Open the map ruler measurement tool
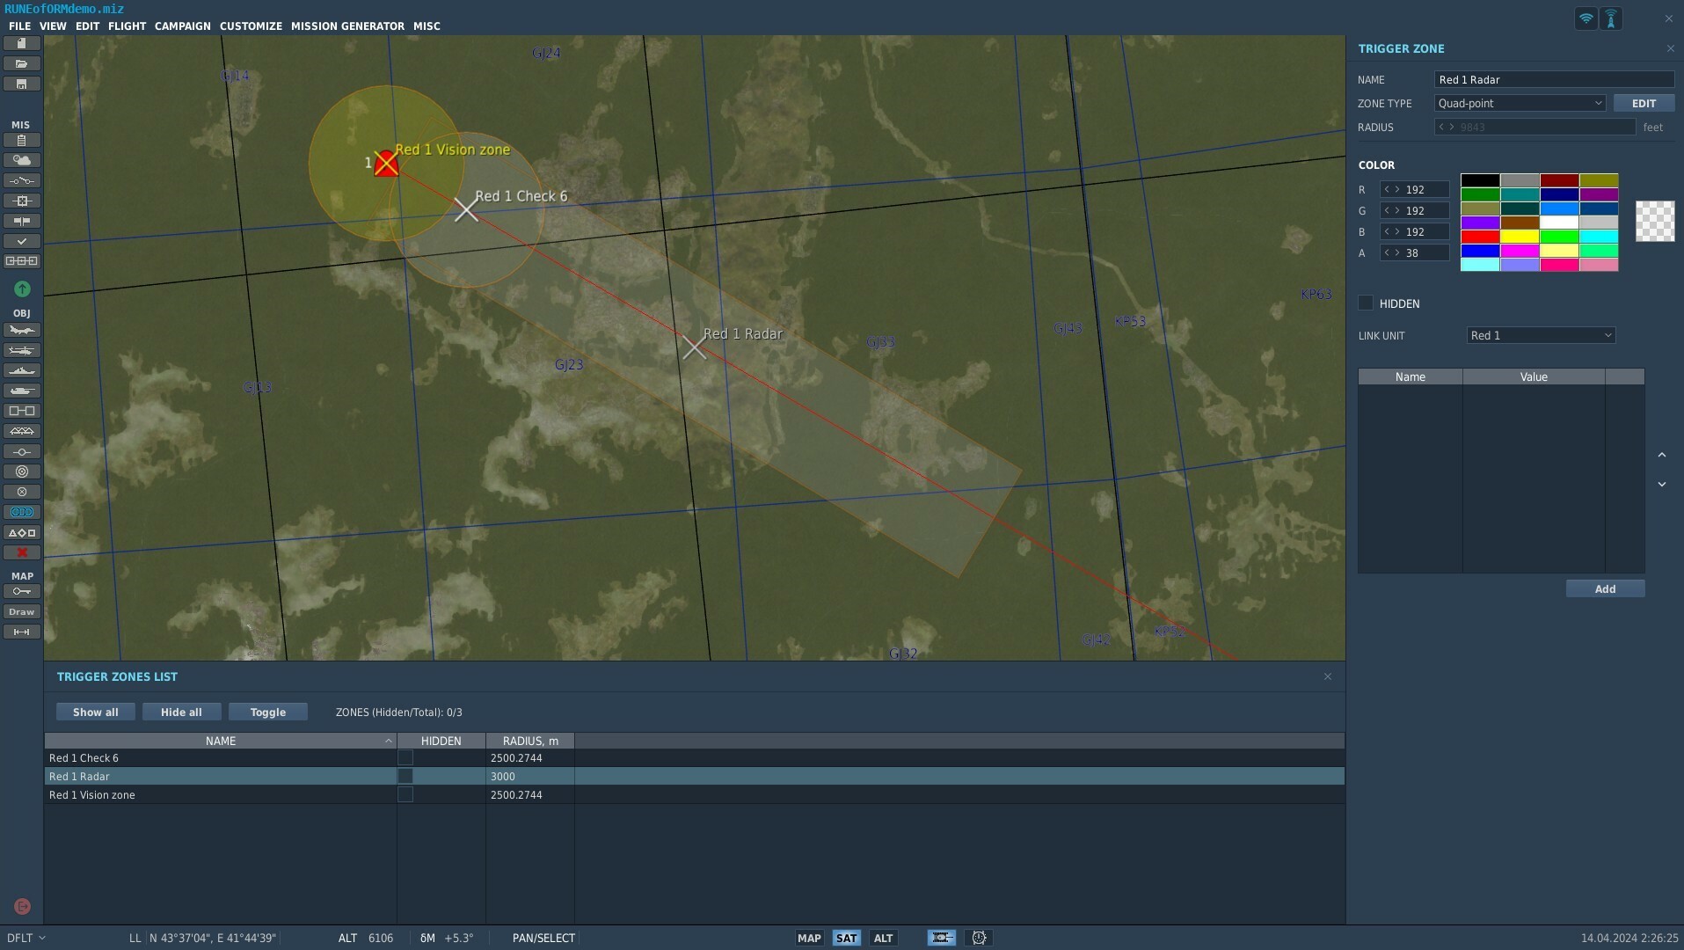This screenshot has height=950, width=1684. (x=22, y=632)
